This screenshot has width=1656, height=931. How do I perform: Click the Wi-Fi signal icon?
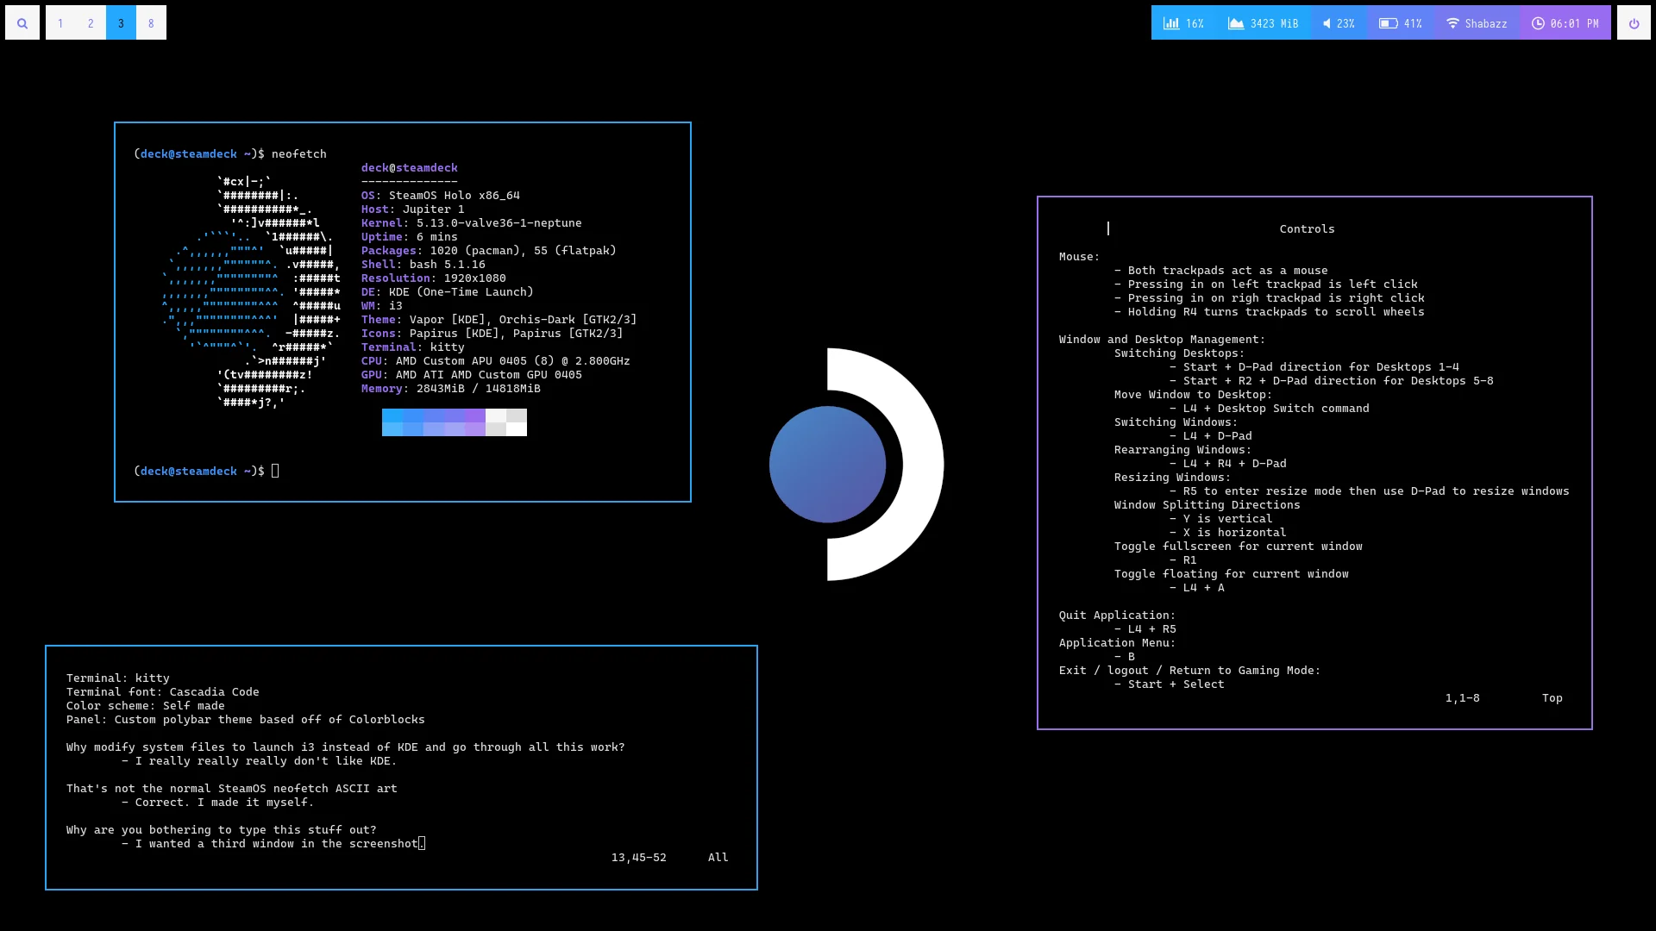tap(1452, 23)
